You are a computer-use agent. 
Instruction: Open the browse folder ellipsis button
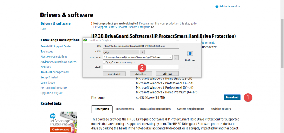[176, 57]
